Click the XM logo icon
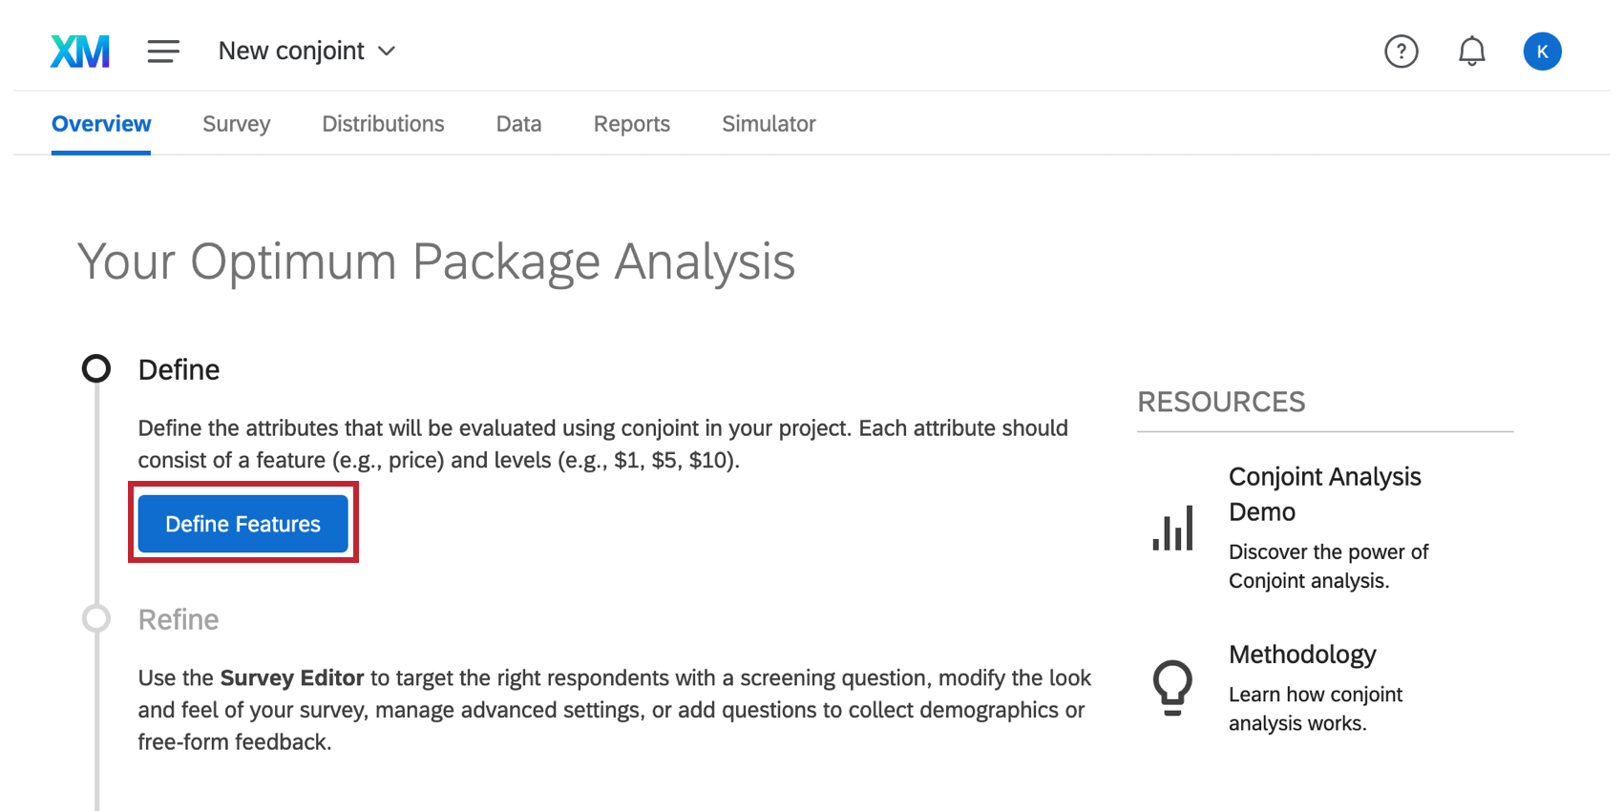The image size is (1623, 811). pos(80,52)
